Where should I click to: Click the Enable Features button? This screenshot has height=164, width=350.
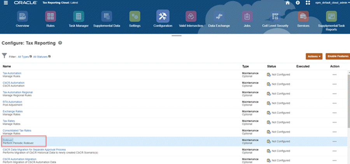pyautogui.click(x=338, y=56)
